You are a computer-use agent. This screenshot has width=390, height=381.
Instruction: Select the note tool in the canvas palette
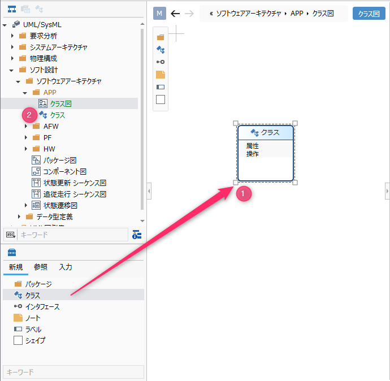tap(161, 75)
